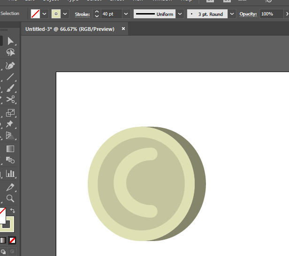Close the Untitled-3 document tab
The width and height of the screenshot is (289, 256).
click(x=123, y=29)
